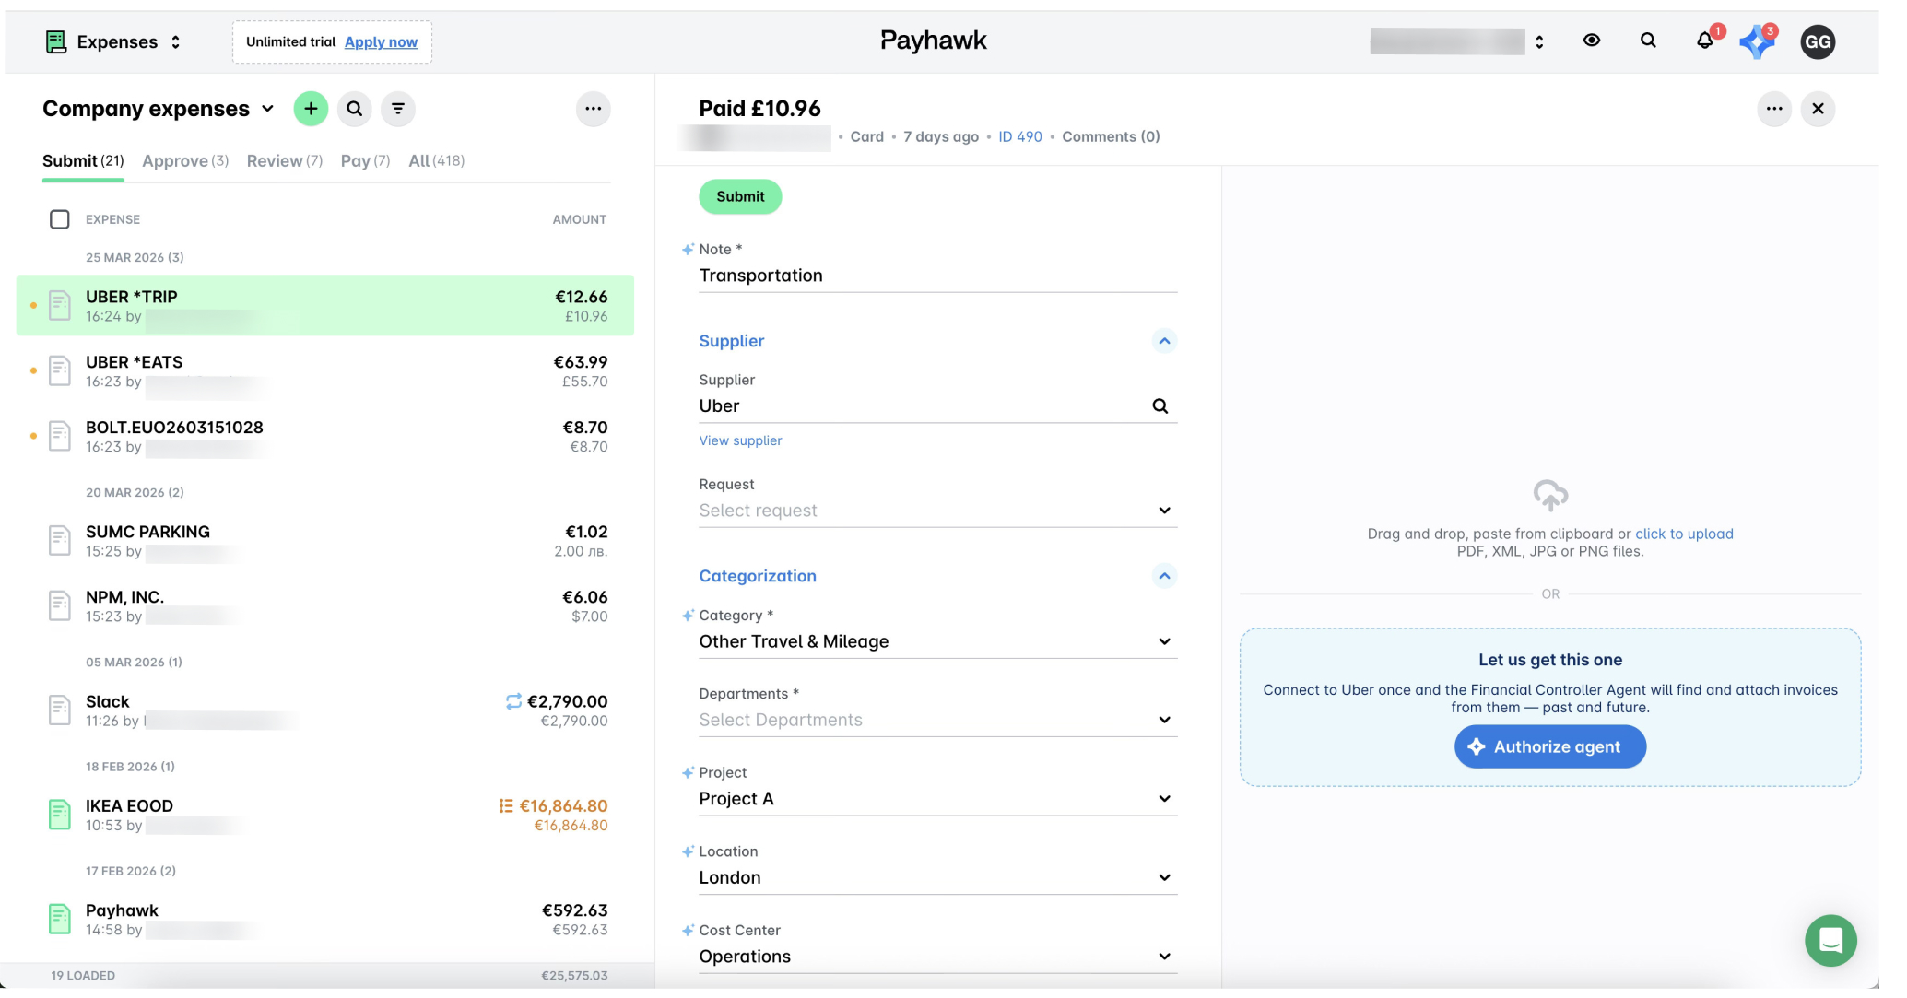Search the expenses list
Screen dimensions: 1907x998
pos(354,109)
